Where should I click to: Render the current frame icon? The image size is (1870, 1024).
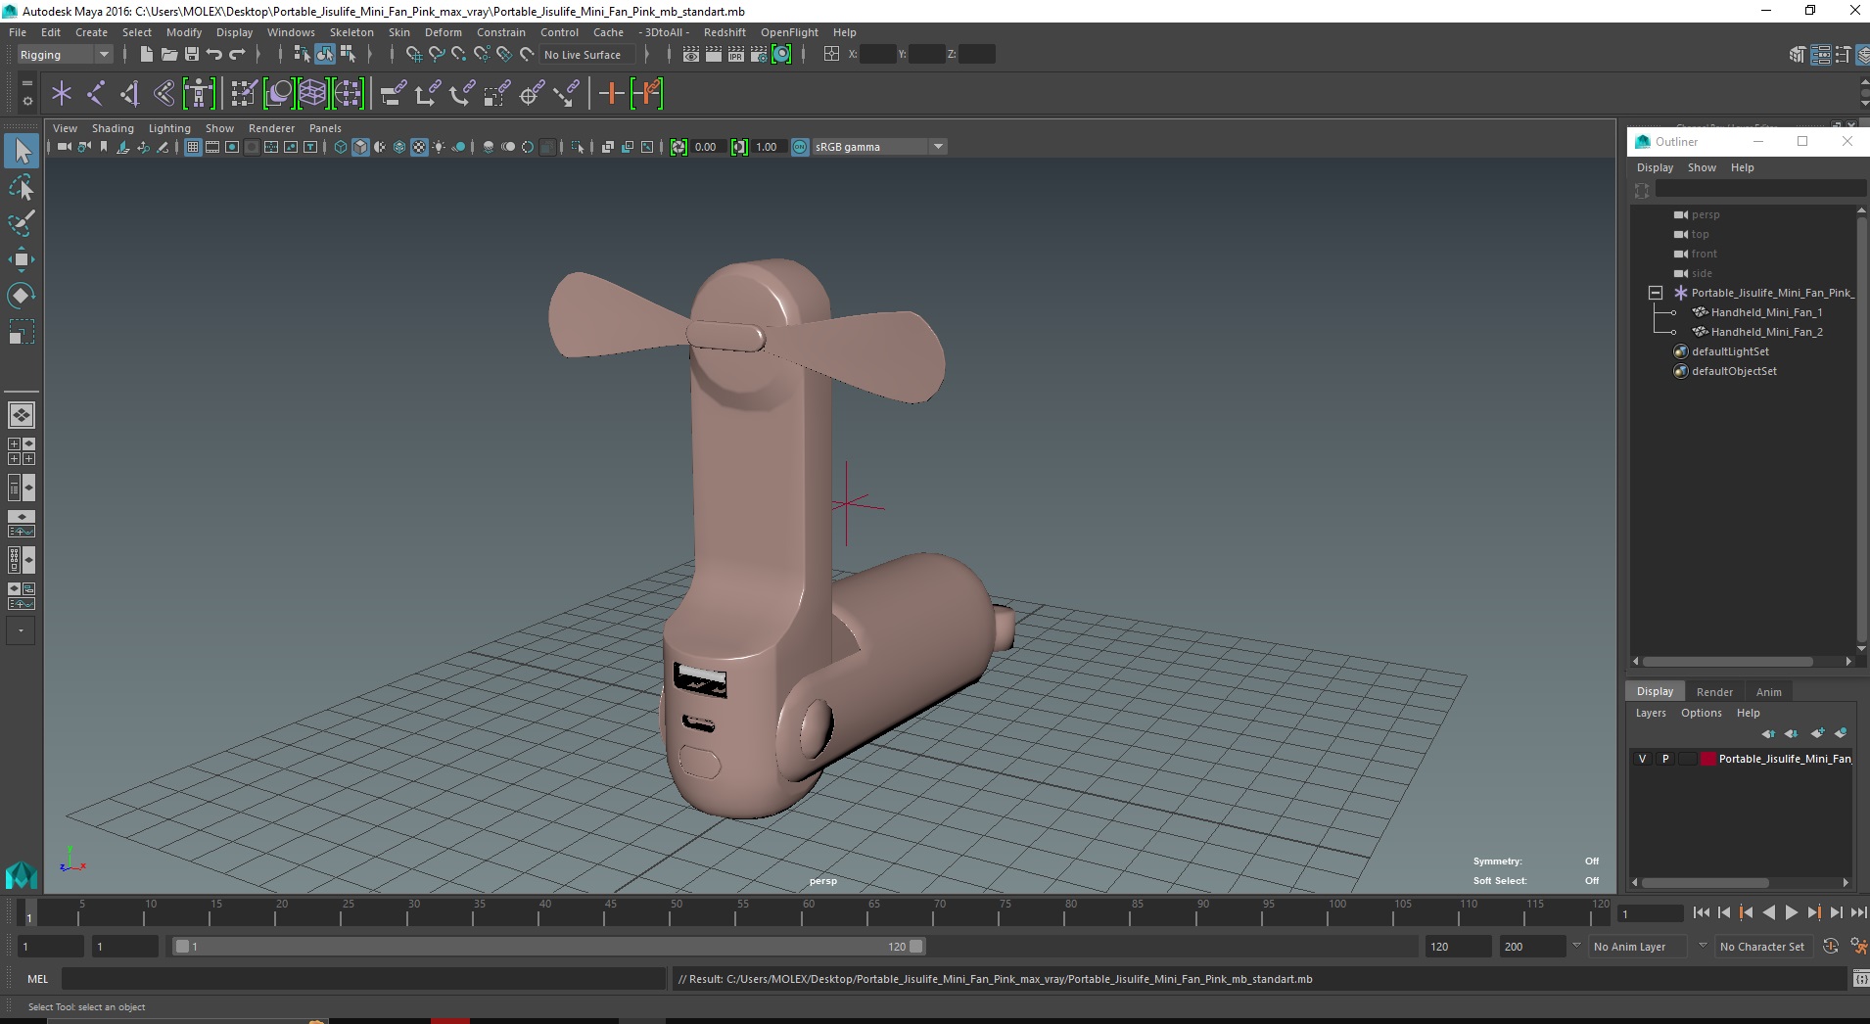coord(714,55)
